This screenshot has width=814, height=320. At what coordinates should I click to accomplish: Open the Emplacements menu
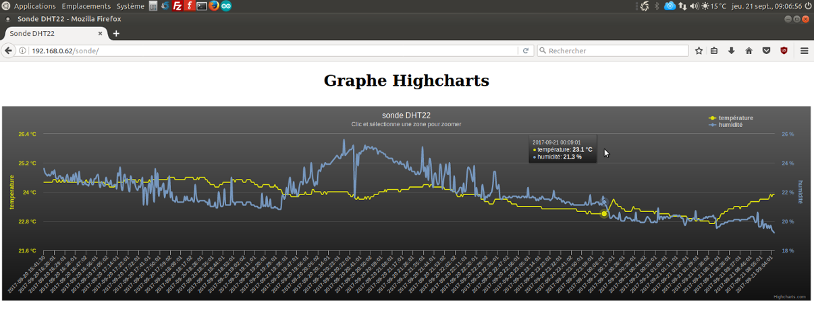click(x=86, y=6)
